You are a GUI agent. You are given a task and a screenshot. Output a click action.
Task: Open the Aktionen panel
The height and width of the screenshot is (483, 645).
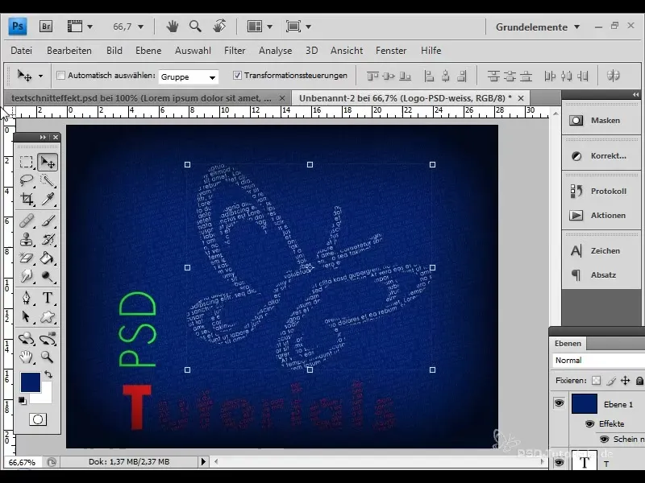(x=601, y=215)
